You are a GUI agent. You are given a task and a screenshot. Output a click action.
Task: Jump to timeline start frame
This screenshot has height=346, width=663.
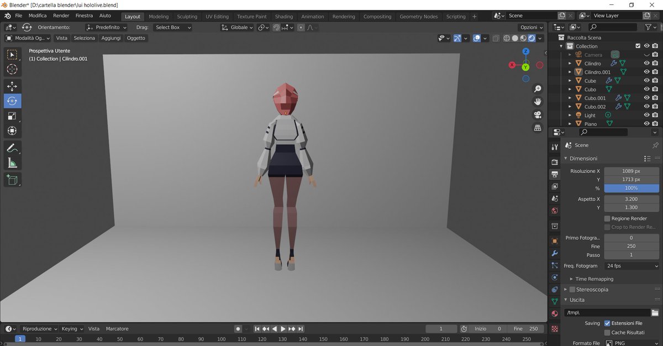(x=257, y=329)
